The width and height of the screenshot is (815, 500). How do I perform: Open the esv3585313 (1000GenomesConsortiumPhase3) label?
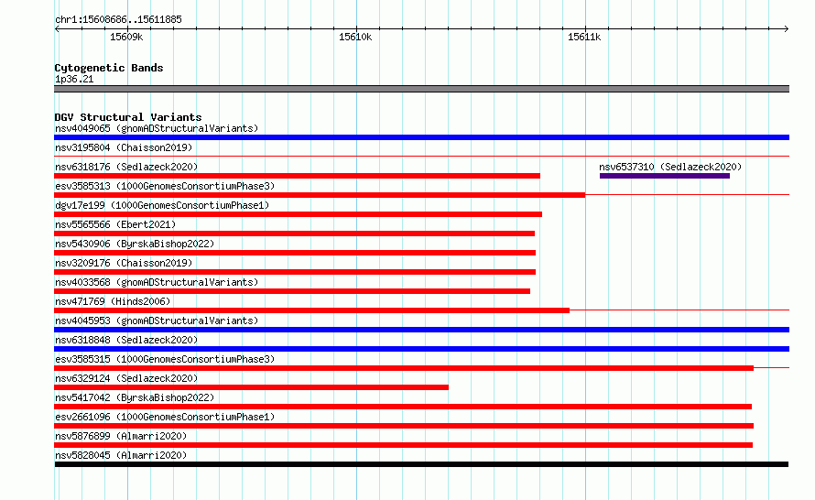[x=165, y=186]
